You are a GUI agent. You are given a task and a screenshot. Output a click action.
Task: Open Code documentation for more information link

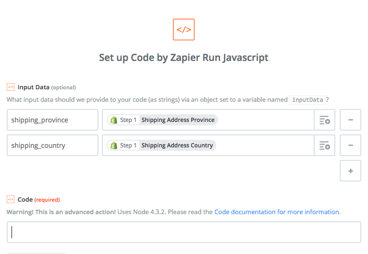click(277, 212)
